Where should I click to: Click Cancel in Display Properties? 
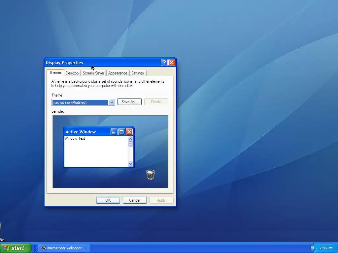135,200
